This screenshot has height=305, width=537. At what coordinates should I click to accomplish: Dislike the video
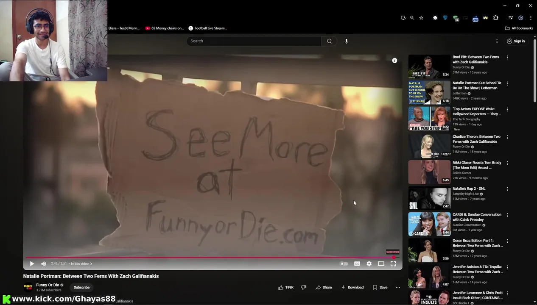tap(303, 287)
